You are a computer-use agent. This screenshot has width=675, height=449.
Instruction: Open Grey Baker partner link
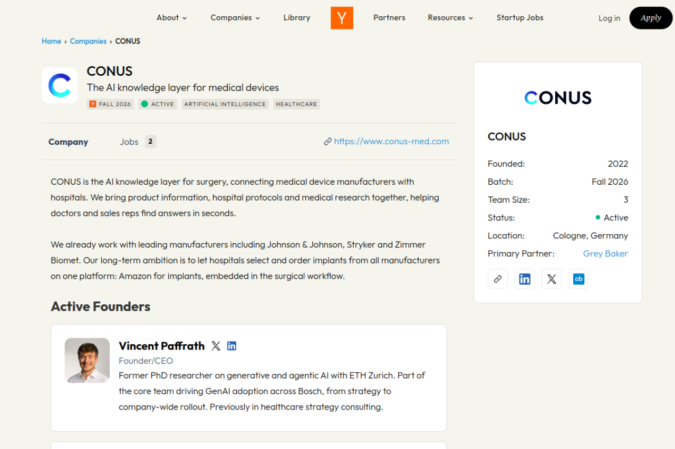click(605, 253)
